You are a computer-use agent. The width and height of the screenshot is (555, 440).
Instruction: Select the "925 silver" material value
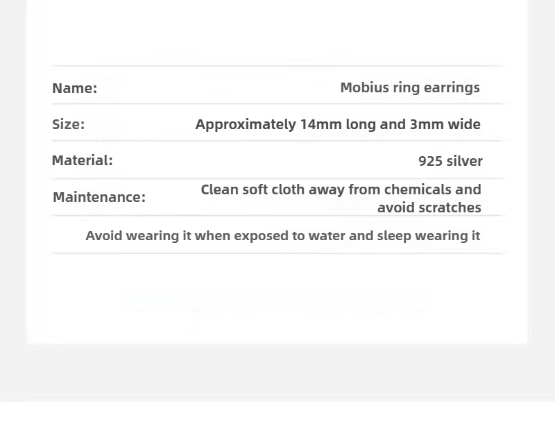[x=450, y=161]
